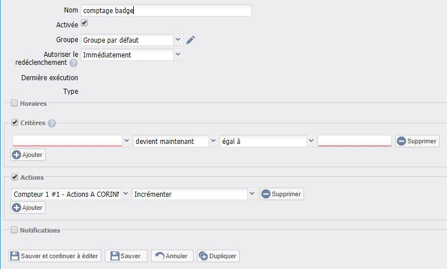The width and height of the screenshot is (447, 269).
Task: Click the help icon beside Critères
Action: click(52, 123)
